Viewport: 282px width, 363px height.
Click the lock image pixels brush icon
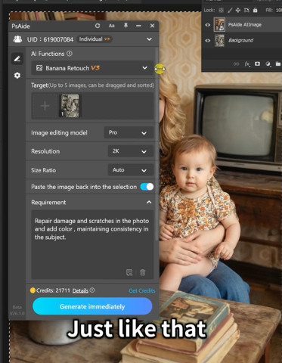click(x=230, y=11)
